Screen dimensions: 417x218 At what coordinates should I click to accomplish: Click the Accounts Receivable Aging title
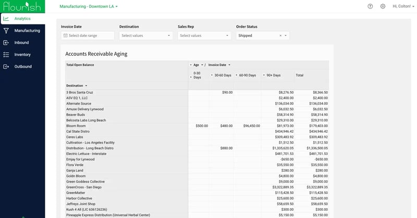96,54
